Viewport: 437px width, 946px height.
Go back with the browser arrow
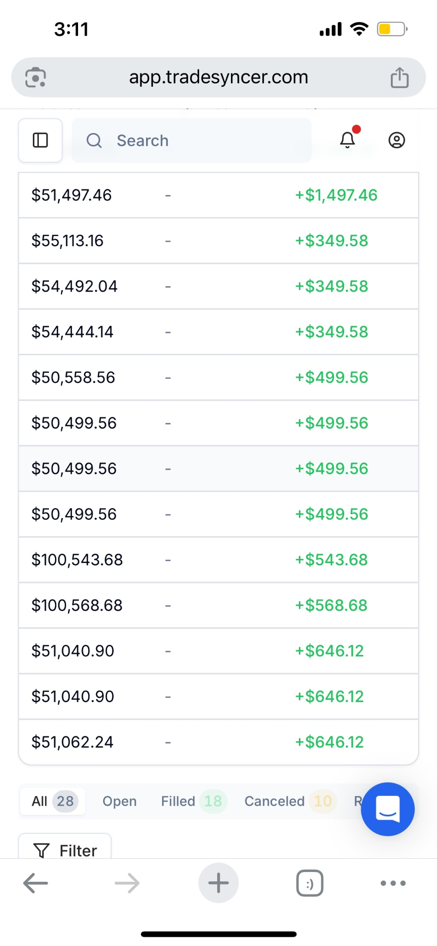tap(36, 883)
